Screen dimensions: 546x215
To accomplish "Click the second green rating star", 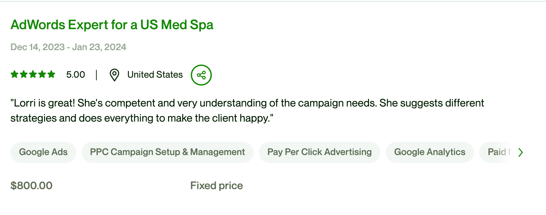I will click(x=24, y=74).
